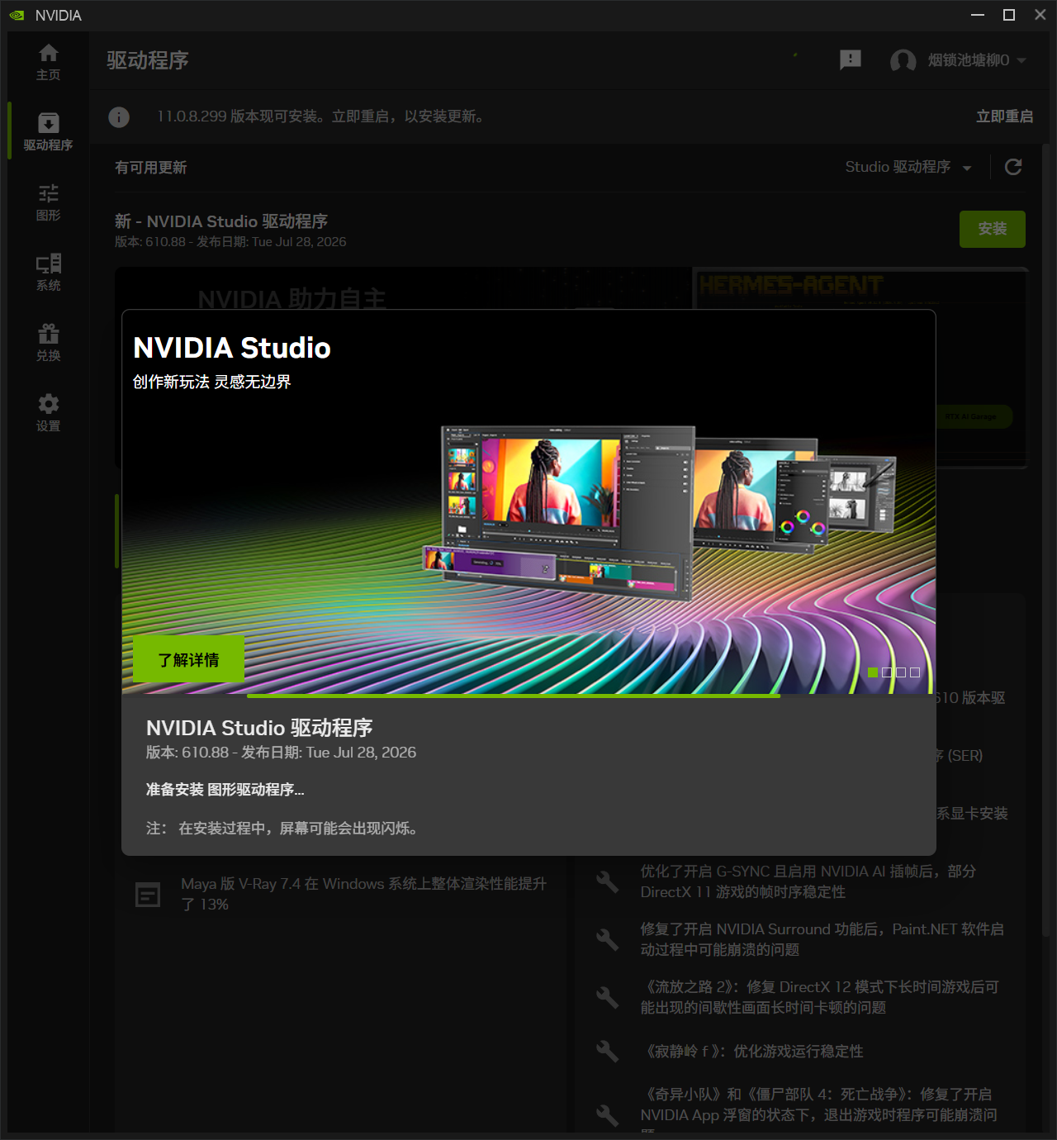Screen dimensions: 1057x1140
Task: Refresh the driver update check
Action: [x=1013, y=167]
